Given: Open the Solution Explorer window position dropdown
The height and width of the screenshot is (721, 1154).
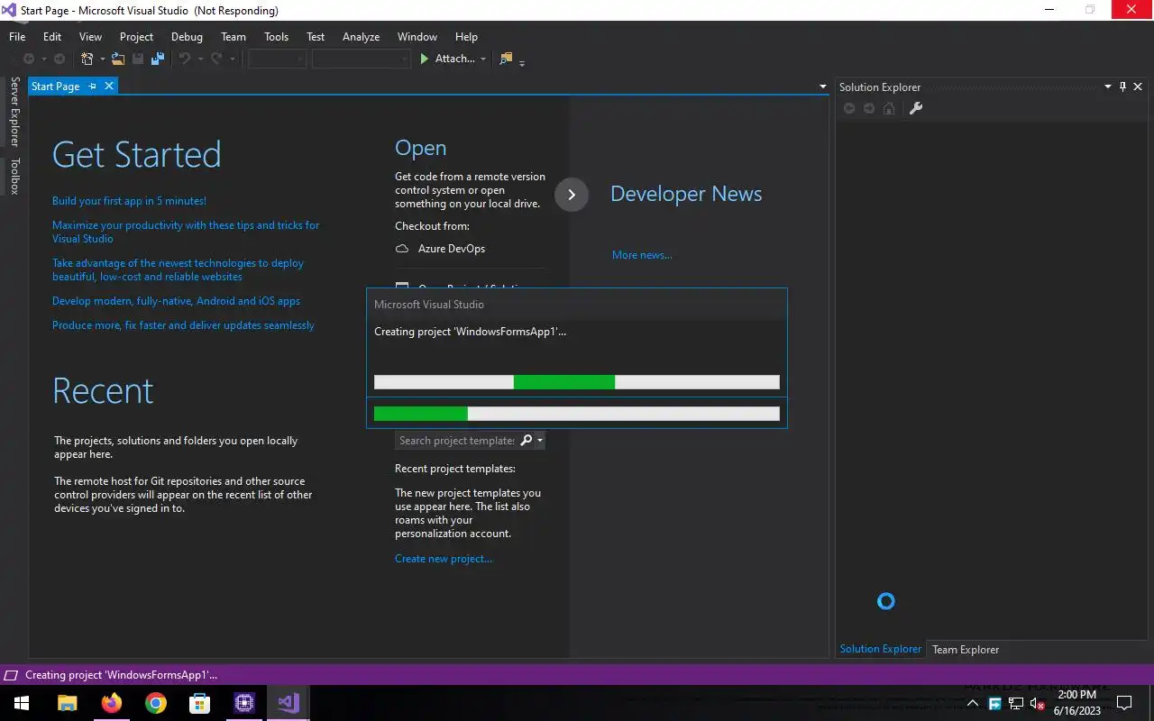Looking at the screenshot, I should [x=1108, y=87].
